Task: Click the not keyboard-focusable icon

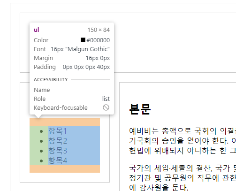Action: coord(106,107)
